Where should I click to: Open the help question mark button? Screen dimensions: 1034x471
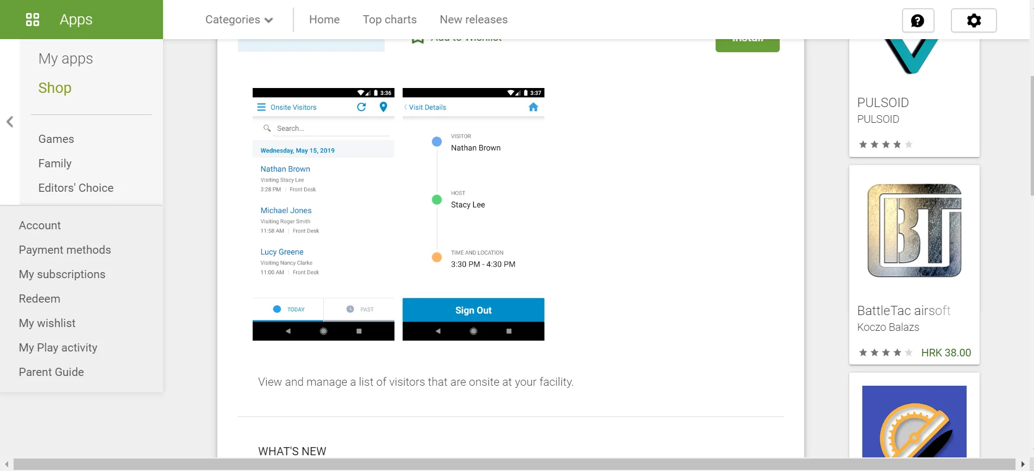coord(918,21)
